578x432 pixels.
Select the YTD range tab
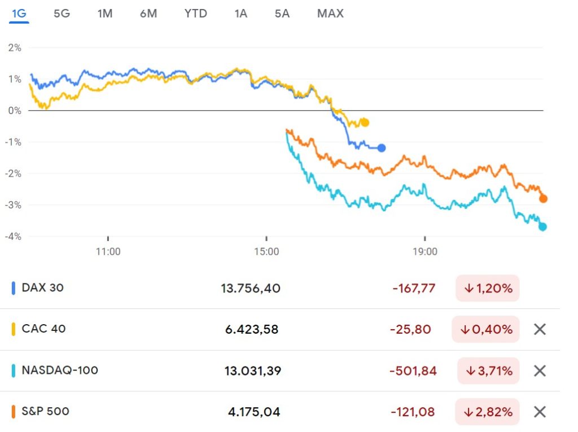click(x=196, y=14)
